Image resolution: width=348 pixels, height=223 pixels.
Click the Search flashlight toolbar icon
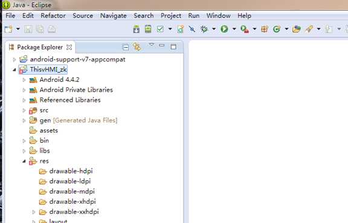pyautogui.click(x=309, y=29)
